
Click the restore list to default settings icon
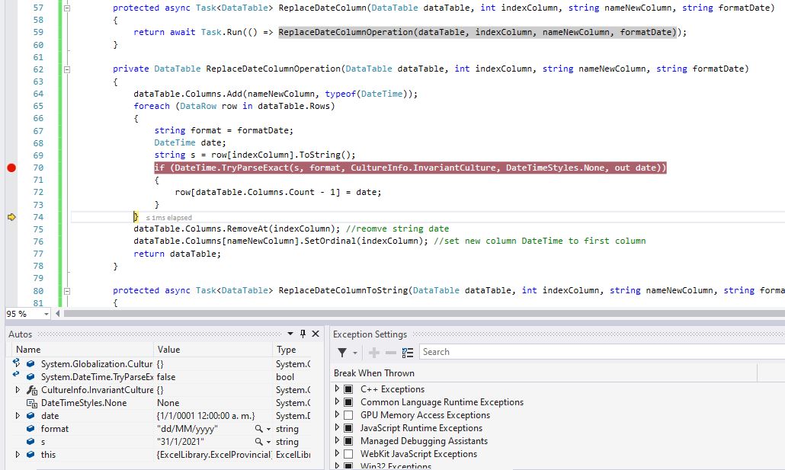408,353
